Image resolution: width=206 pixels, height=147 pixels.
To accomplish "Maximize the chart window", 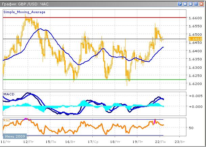I will [196, 4].
